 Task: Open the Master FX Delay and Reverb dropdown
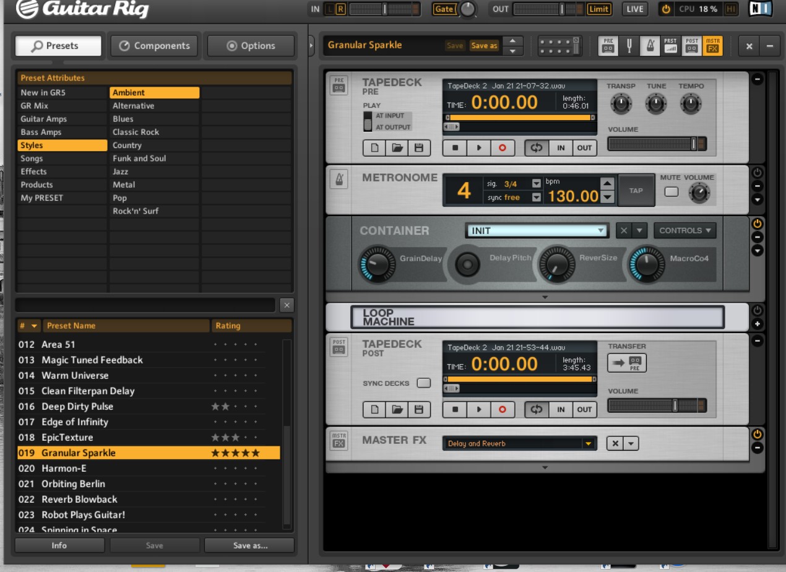[519, 443]
